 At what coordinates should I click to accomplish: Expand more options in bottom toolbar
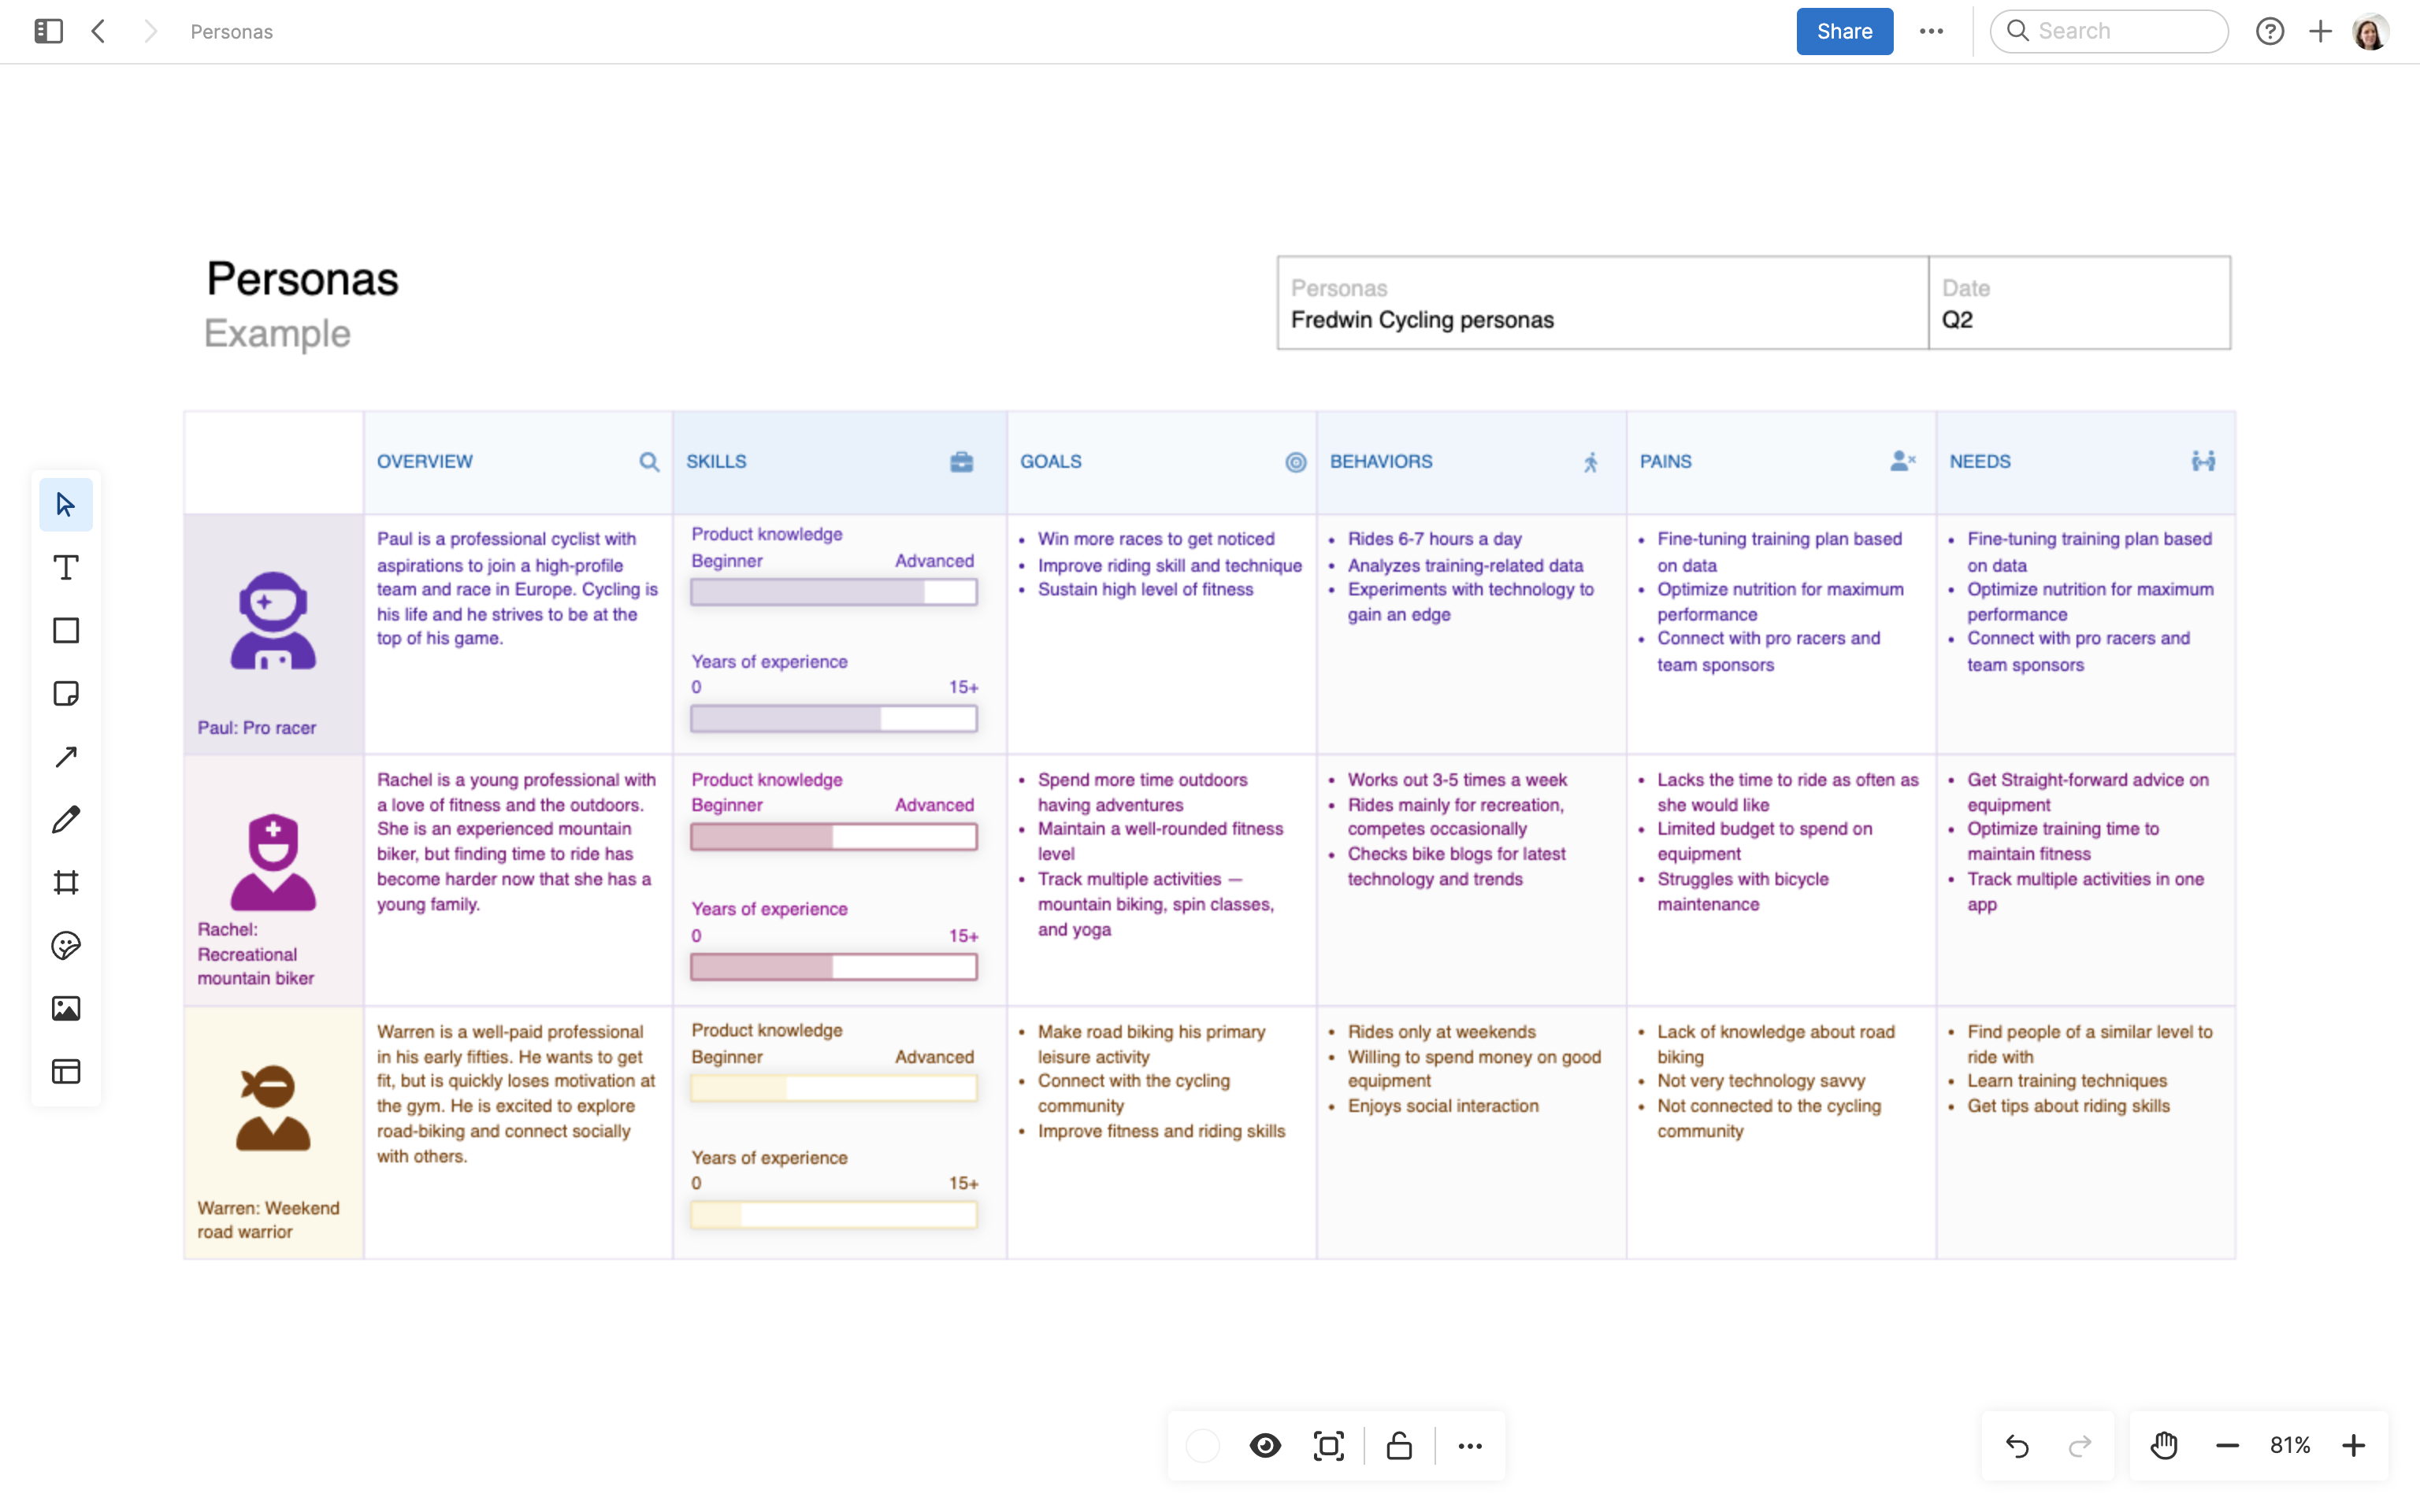[x=1469, y=1445]
